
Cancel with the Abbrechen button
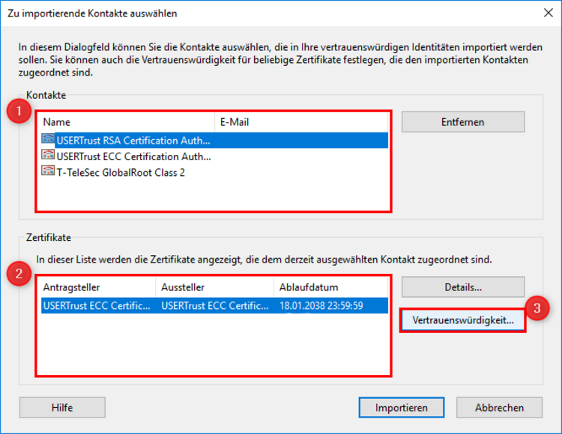pyautogui.click(x=499, y=408)
